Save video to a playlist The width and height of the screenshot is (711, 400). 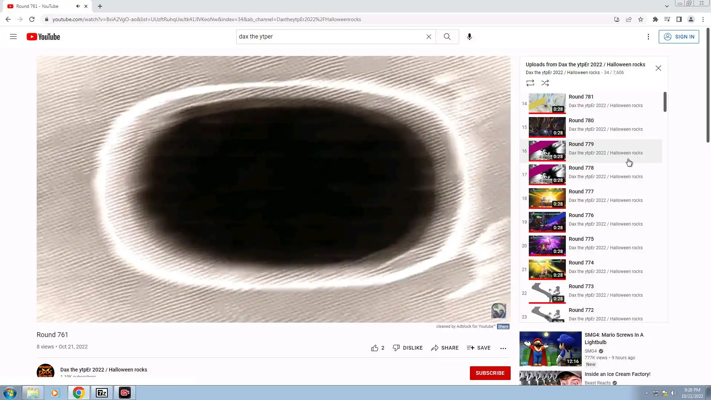pyautogui.click(x=478, y=348)
